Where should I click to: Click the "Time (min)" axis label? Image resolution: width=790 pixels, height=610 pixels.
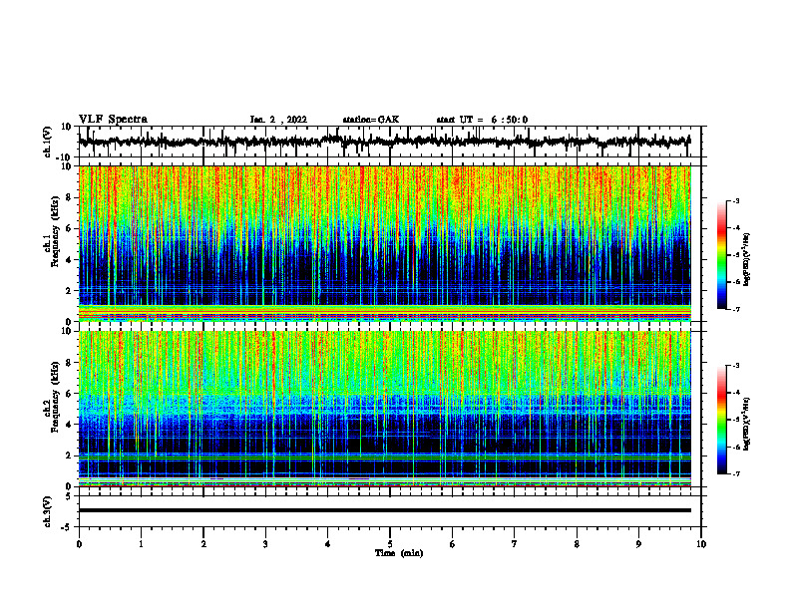[x=399, y=553]
